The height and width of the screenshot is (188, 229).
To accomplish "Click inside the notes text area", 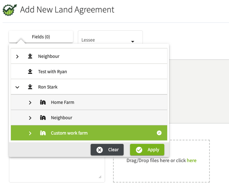I will tap(57, 170).
